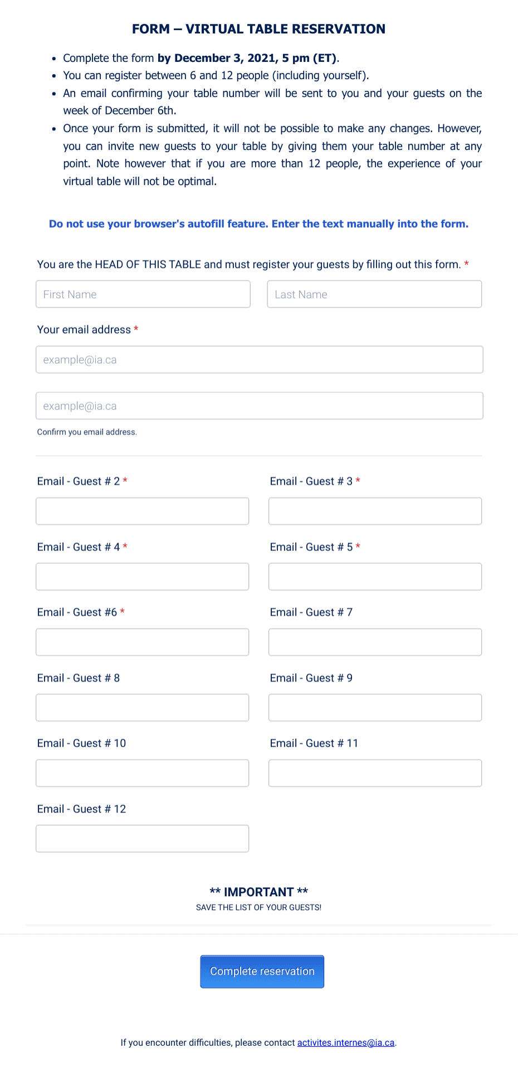
Task: Click the First Name input field
Action: coord(143,294)
